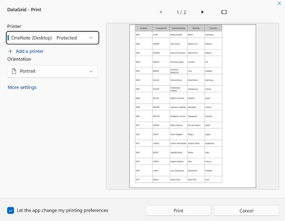Click the Cancel button
The image size is (285, 221).
click(246, 211)
